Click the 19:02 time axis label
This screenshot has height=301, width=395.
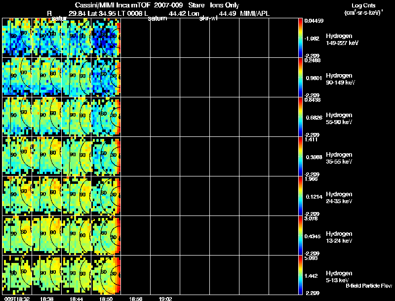point(165,298)
